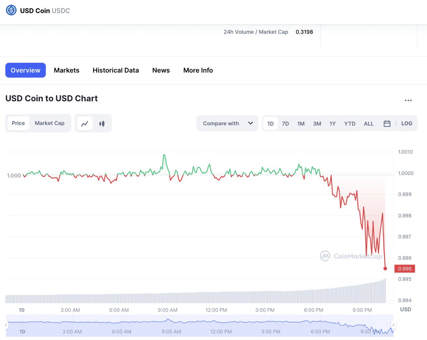Image resolution: width=427 pixels, height=340 pixels.
Task: Select the YTD time range
Action: (350, 123)
